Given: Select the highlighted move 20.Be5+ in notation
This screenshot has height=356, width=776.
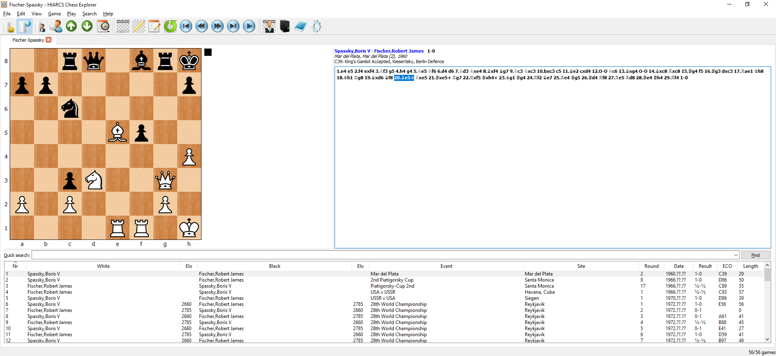Looking at the screenshot, I should pos(404,78).
